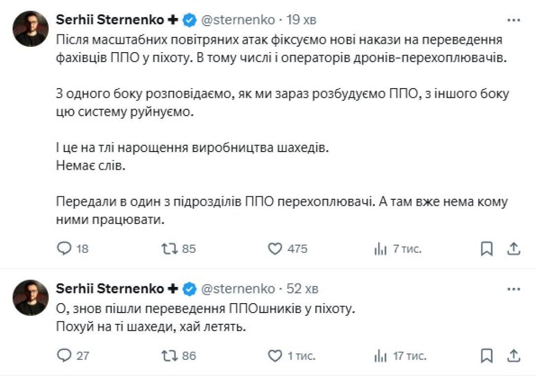This screenshot has width=536, height=376.
Task: Click @sternenko handle on second tweet
Action: pyautogui.click(x=237, y=288)
